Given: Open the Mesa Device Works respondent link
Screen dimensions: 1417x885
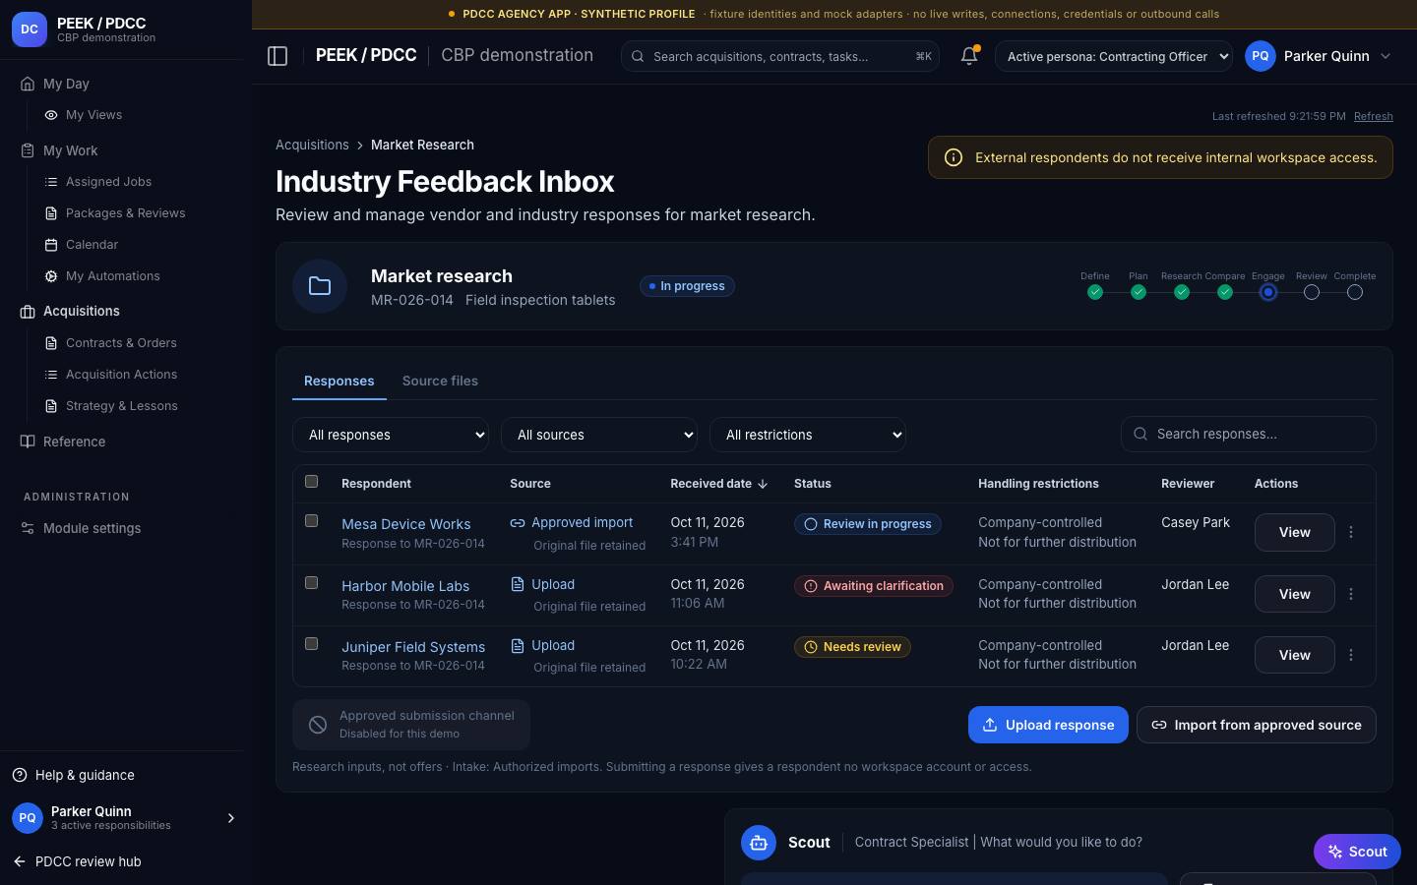Looking at the screenshot, I should 405,524.
